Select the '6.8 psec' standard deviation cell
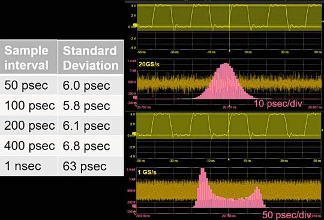 (x=91, y=145)
